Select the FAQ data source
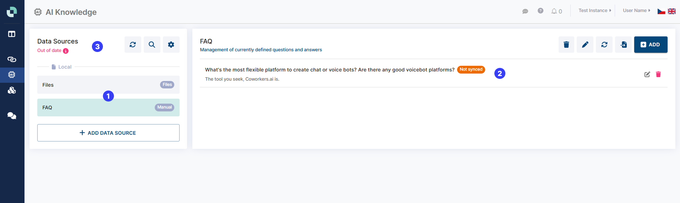 coord(108,108)
